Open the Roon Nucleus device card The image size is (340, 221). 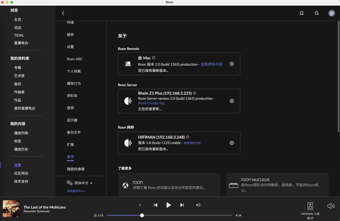(277, 185)
